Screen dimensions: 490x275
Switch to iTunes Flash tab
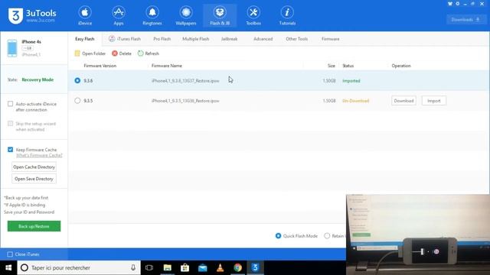pos(125,39)
